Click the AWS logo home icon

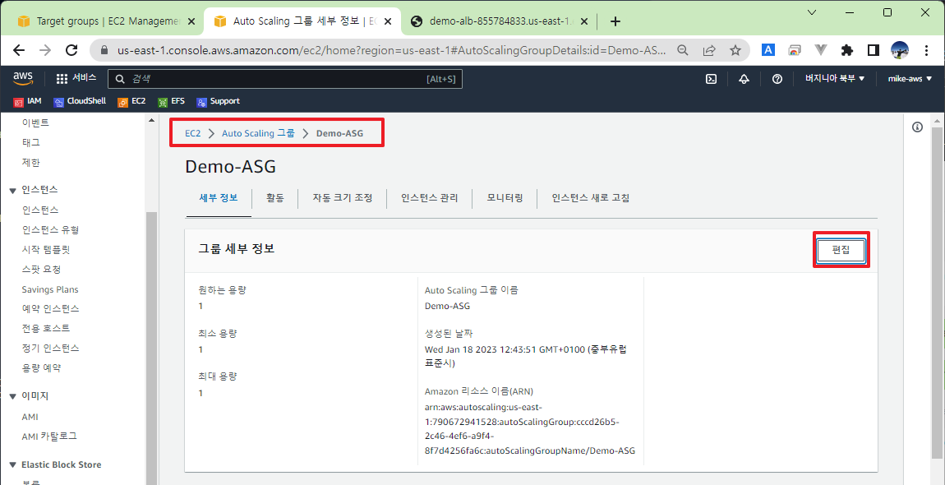[23, 78]
